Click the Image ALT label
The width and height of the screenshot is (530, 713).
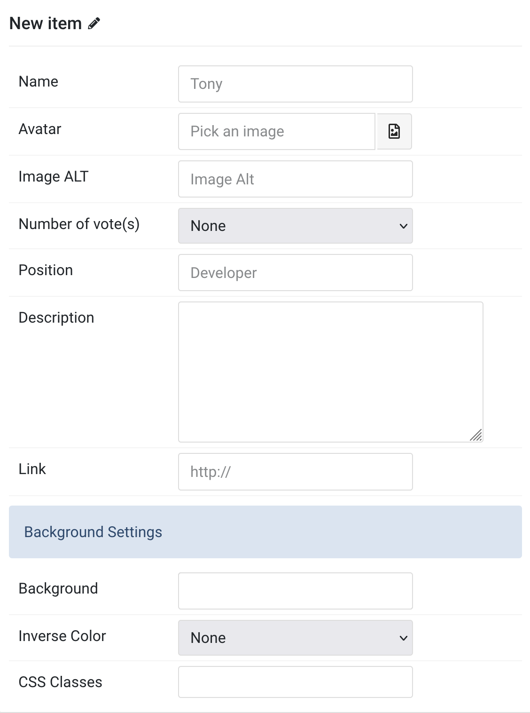pos(53,176)
